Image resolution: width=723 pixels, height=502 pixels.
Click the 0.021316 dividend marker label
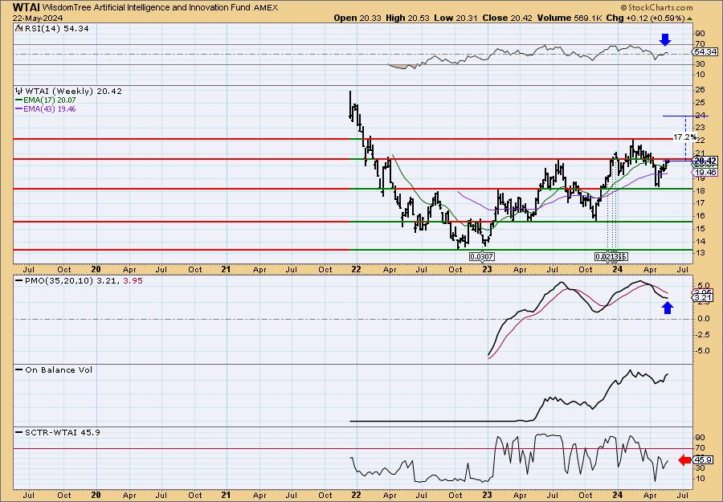tap(611, 257)
